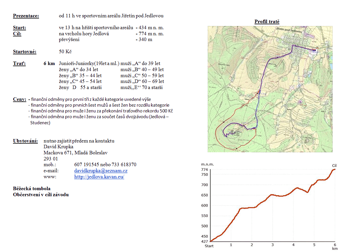Open the jedlova.kavan.eu website link
This screenshot has height=252, width=360.
click(99, 177)
